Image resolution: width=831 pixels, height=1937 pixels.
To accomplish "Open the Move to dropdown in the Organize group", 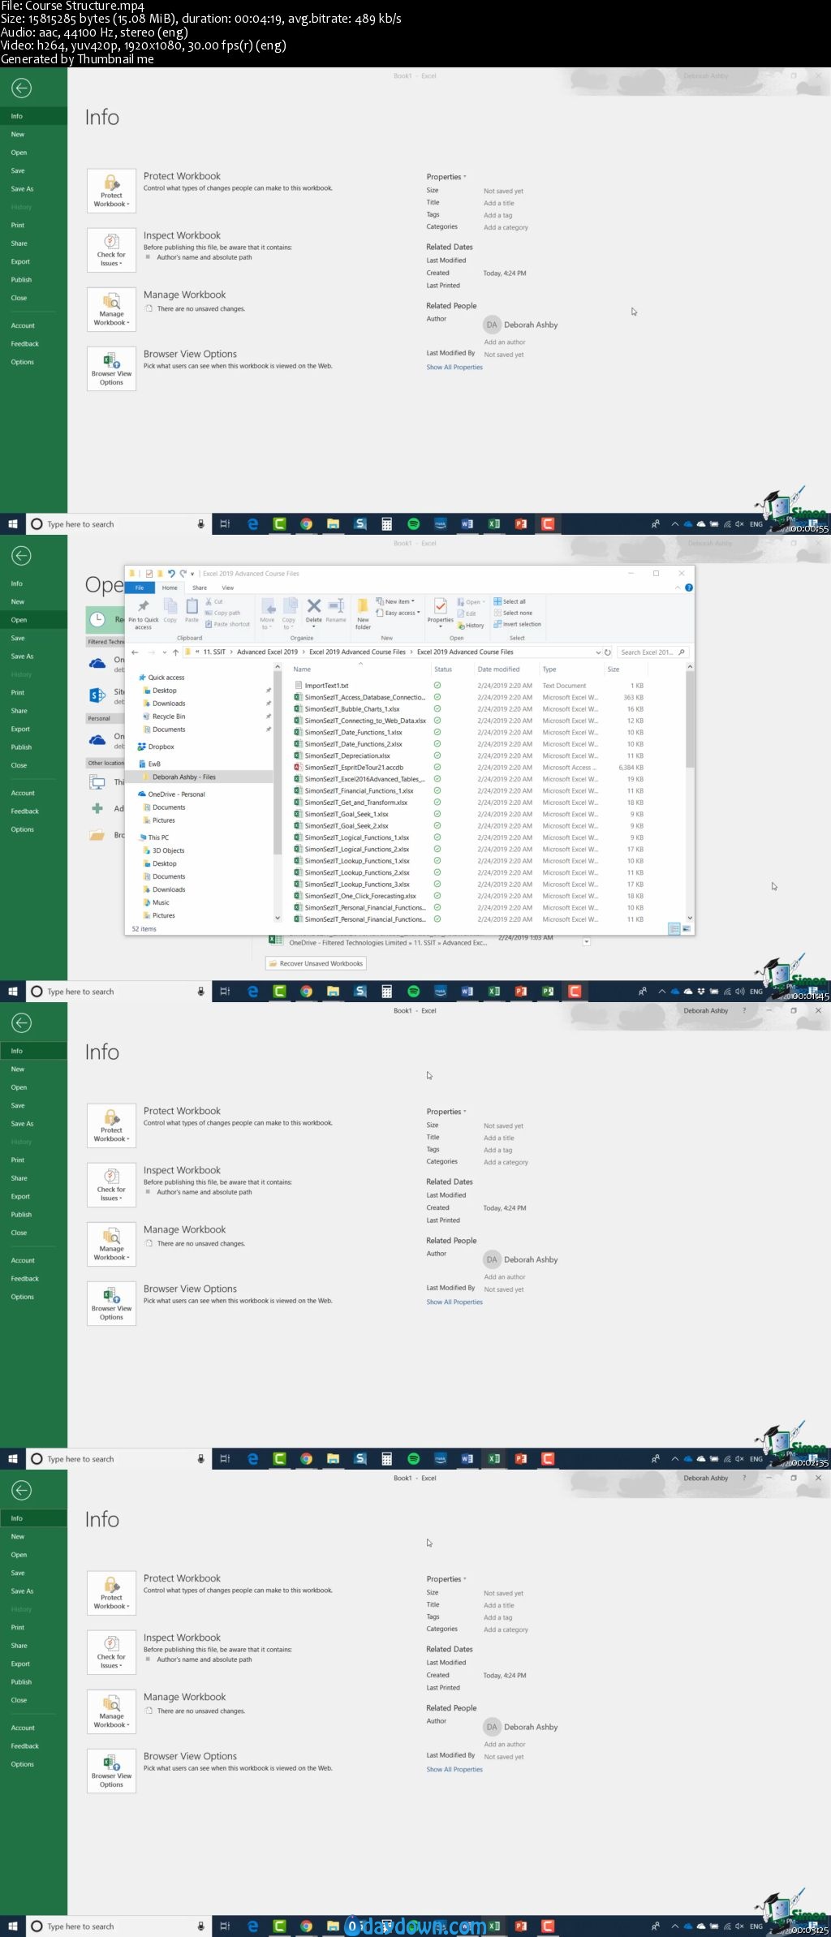I will click(x=267, y=613).
